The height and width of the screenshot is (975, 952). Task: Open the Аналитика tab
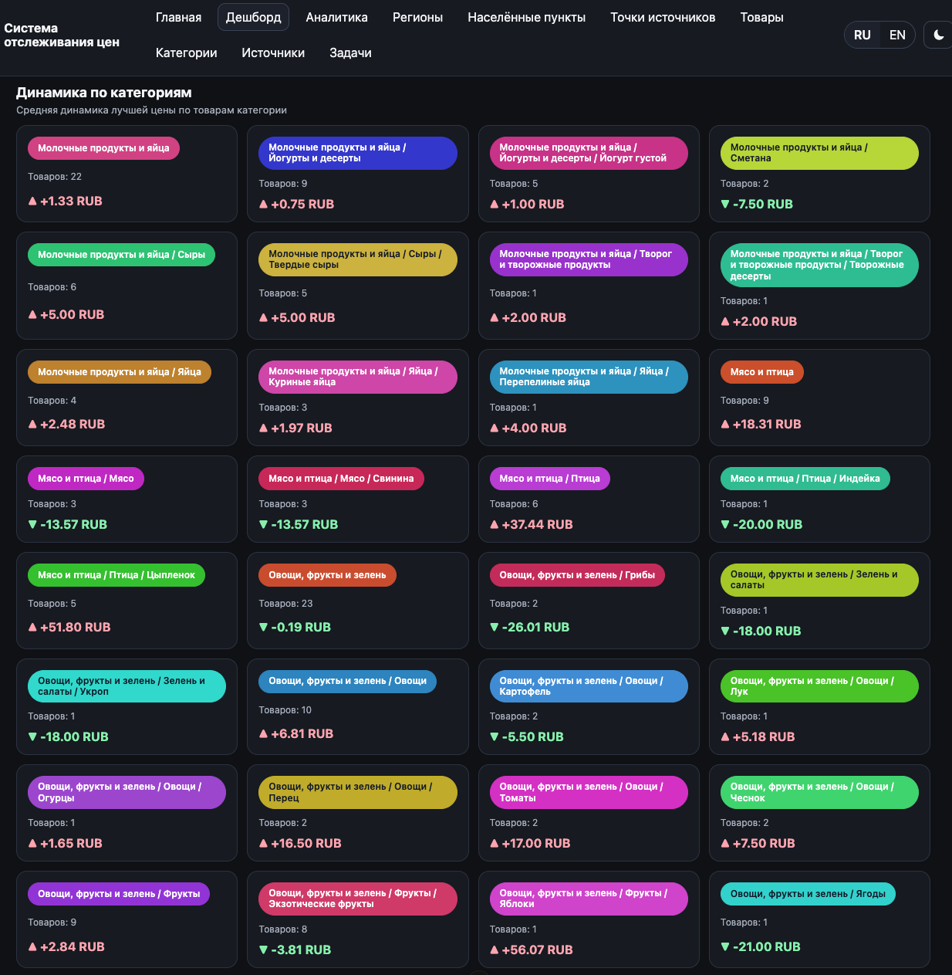tap(336, 17)
